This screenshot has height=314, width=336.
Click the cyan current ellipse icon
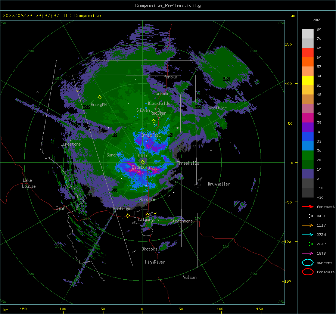308,262
